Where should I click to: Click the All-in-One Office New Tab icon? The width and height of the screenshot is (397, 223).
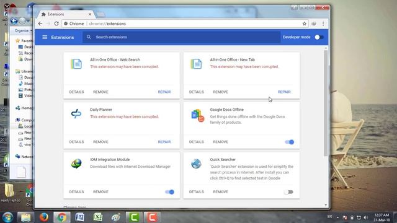196,64
